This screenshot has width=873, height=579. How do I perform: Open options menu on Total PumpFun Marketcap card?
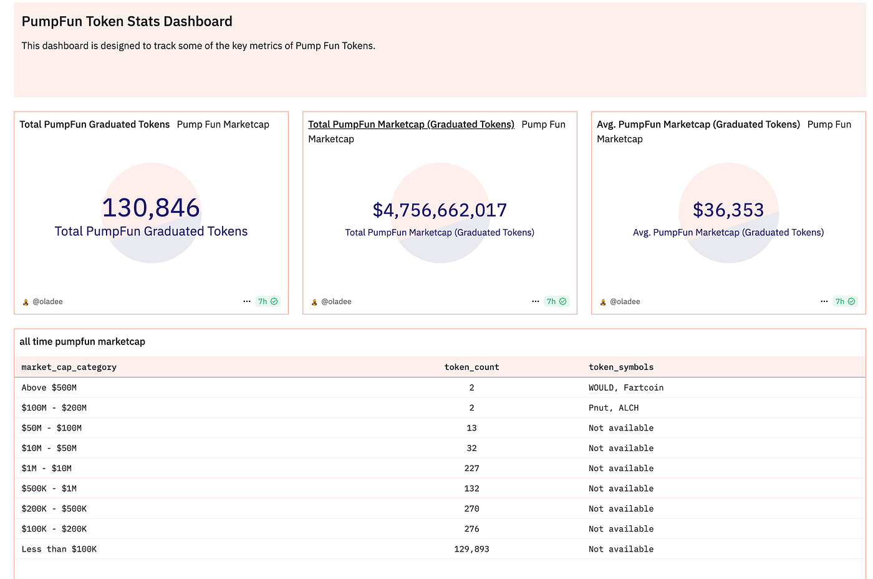(x=536, y=301)
